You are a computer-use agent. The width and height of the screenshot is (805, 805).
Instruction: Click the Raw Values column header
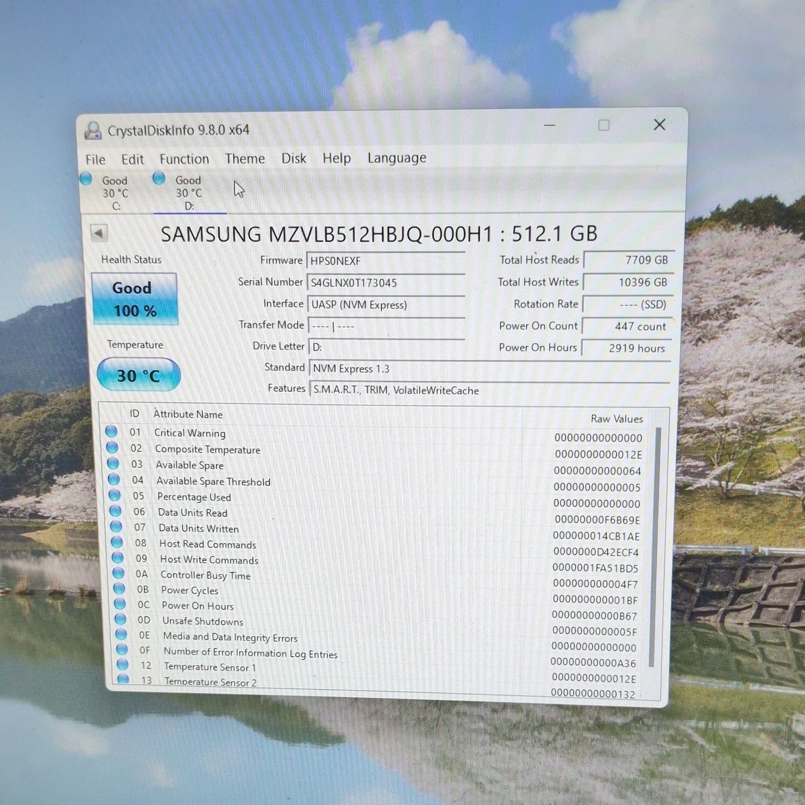click(x=617, y=418)
